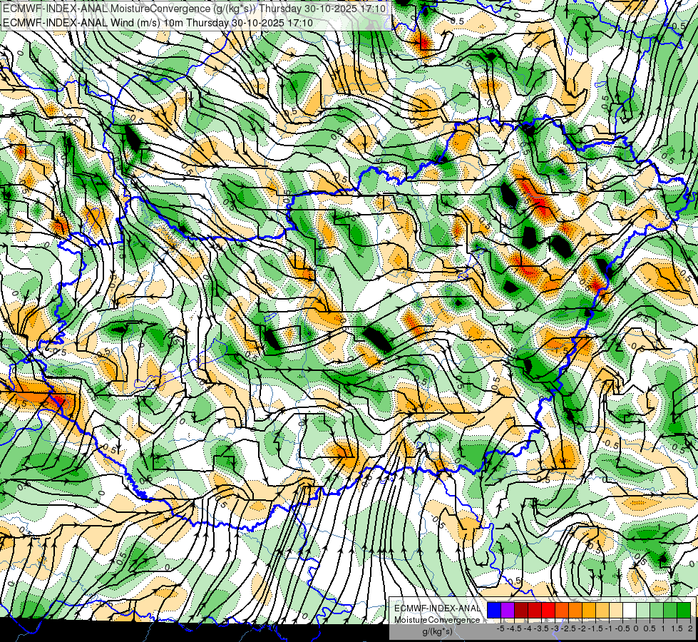This screenshot has width=698, height=642.
Task: Pick the orange swatch between -2.5 and -2
Action: [x=575, y=611]
